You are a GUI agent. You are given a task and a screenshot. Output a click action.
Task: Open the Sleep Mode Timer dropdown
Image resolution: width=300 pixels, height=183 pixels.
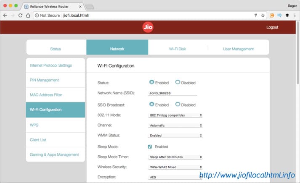coord(175,157)
